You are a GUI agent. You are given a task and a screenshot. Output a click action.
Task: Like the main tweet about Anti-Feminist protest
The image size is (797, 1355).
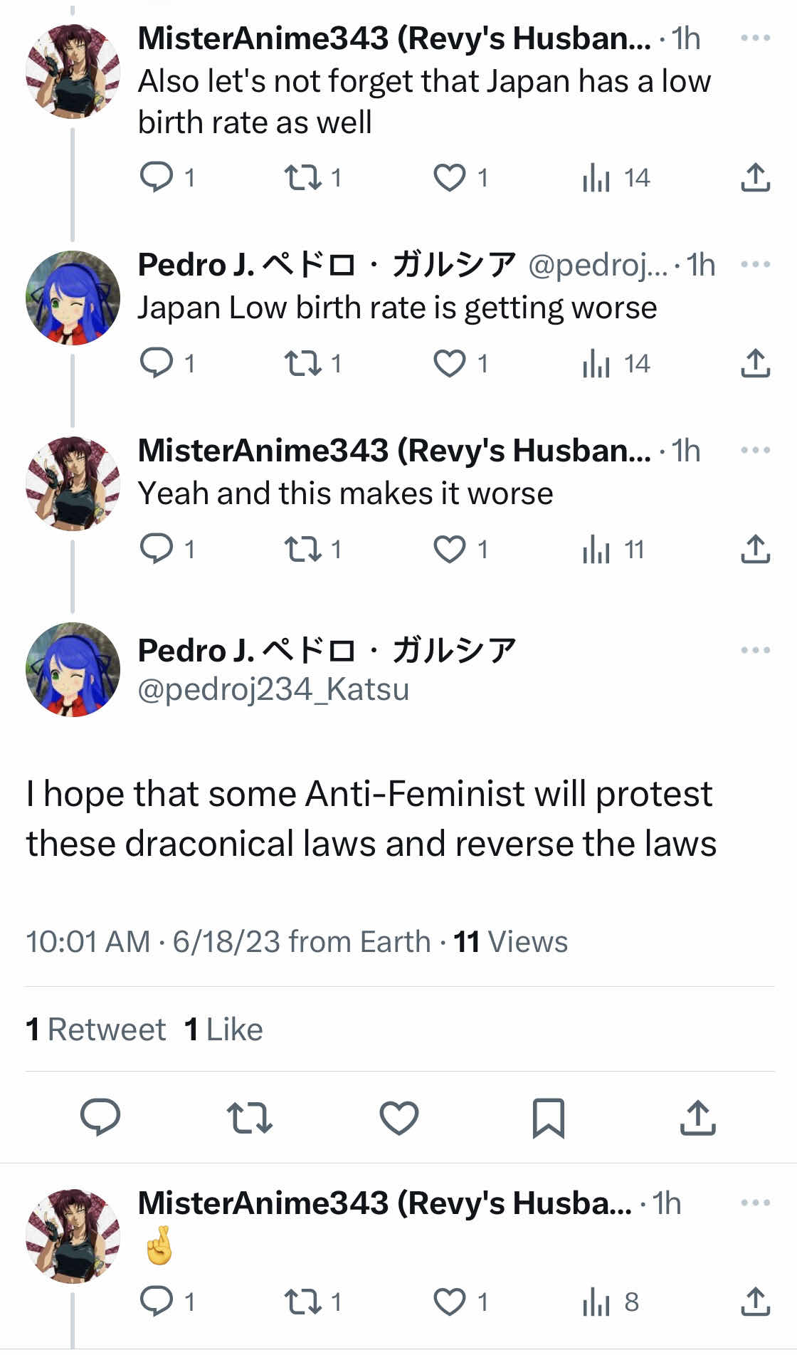[x=398, y=1117]
